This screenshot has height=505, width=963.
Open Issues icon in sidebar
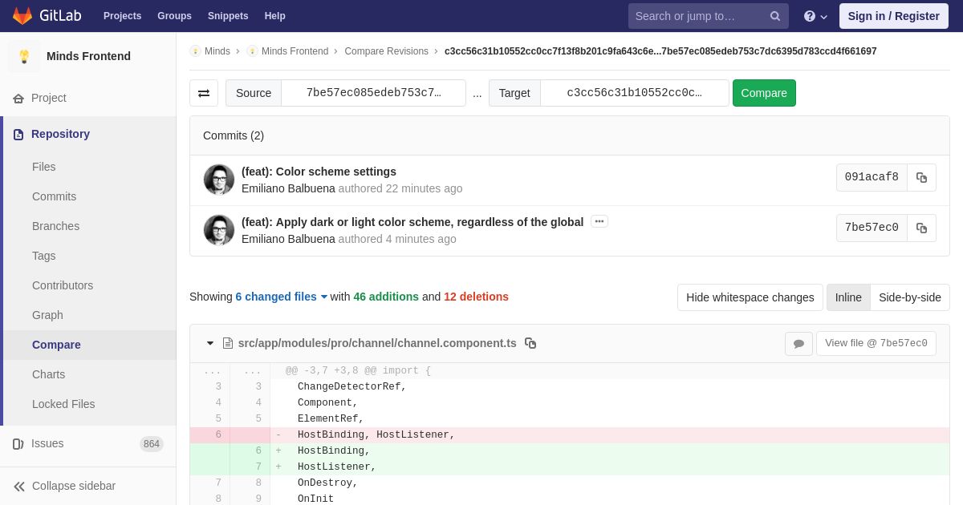point(18,443)
